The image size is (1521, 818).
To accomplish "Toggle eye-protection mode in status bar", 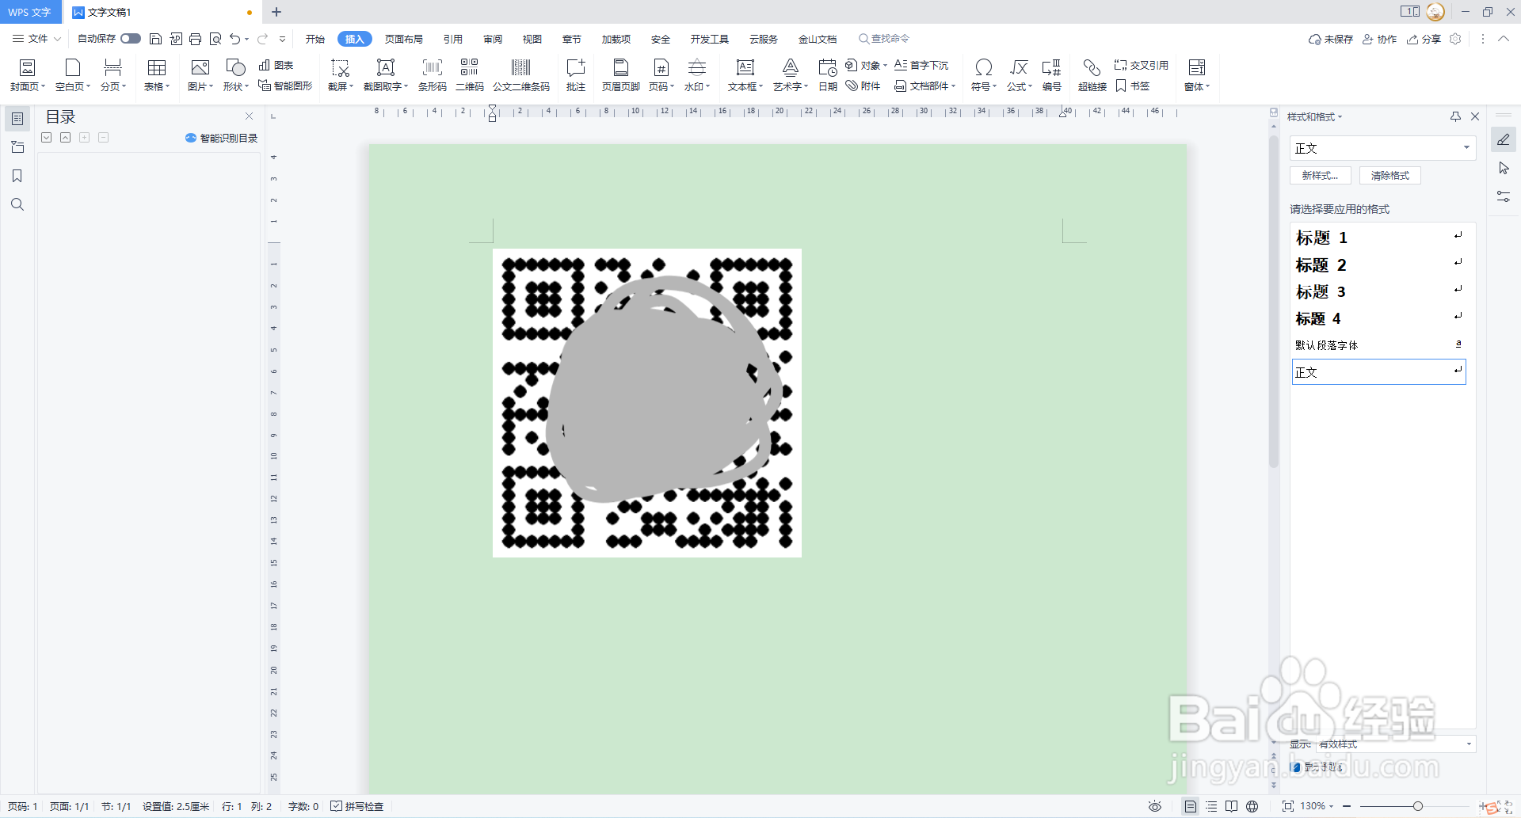I will 1155,806.
